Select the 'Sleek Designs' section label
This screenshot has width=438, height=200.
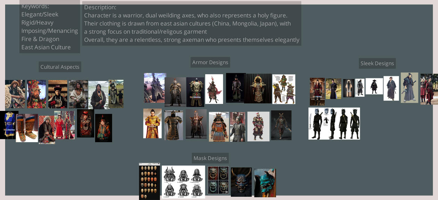point(377,63)
